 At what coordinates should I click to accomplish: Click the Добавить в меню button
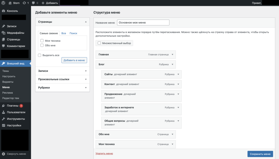tap(74, 60)
